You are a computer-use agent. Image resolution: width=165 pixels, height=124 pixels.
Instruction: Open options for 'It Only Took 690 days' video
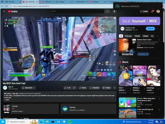[159, 110]
